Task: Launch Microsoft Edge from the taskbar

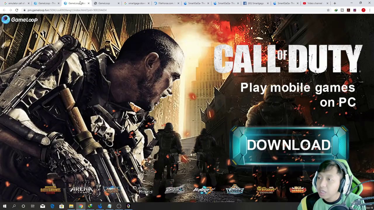Action: click(x=52, y=206)
